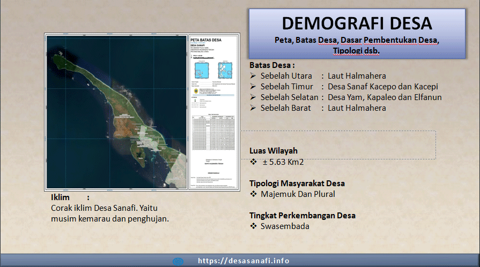Click the Luas Wilayah heading
Image resolution: width=480 pixels, height=267 pixels.
pos(274,151)
